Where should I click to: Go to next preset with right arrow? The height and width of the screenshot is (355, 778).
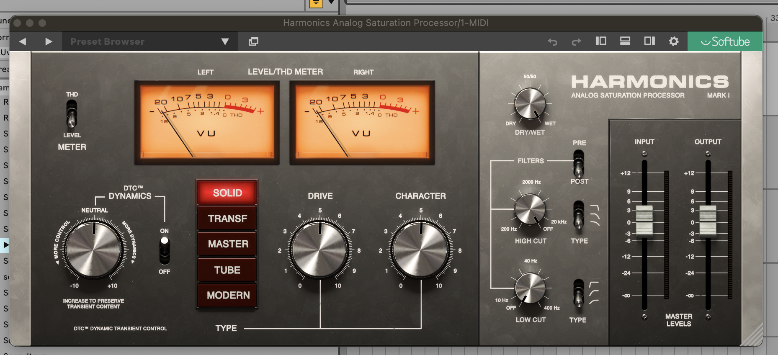click(x=49, y=41)
